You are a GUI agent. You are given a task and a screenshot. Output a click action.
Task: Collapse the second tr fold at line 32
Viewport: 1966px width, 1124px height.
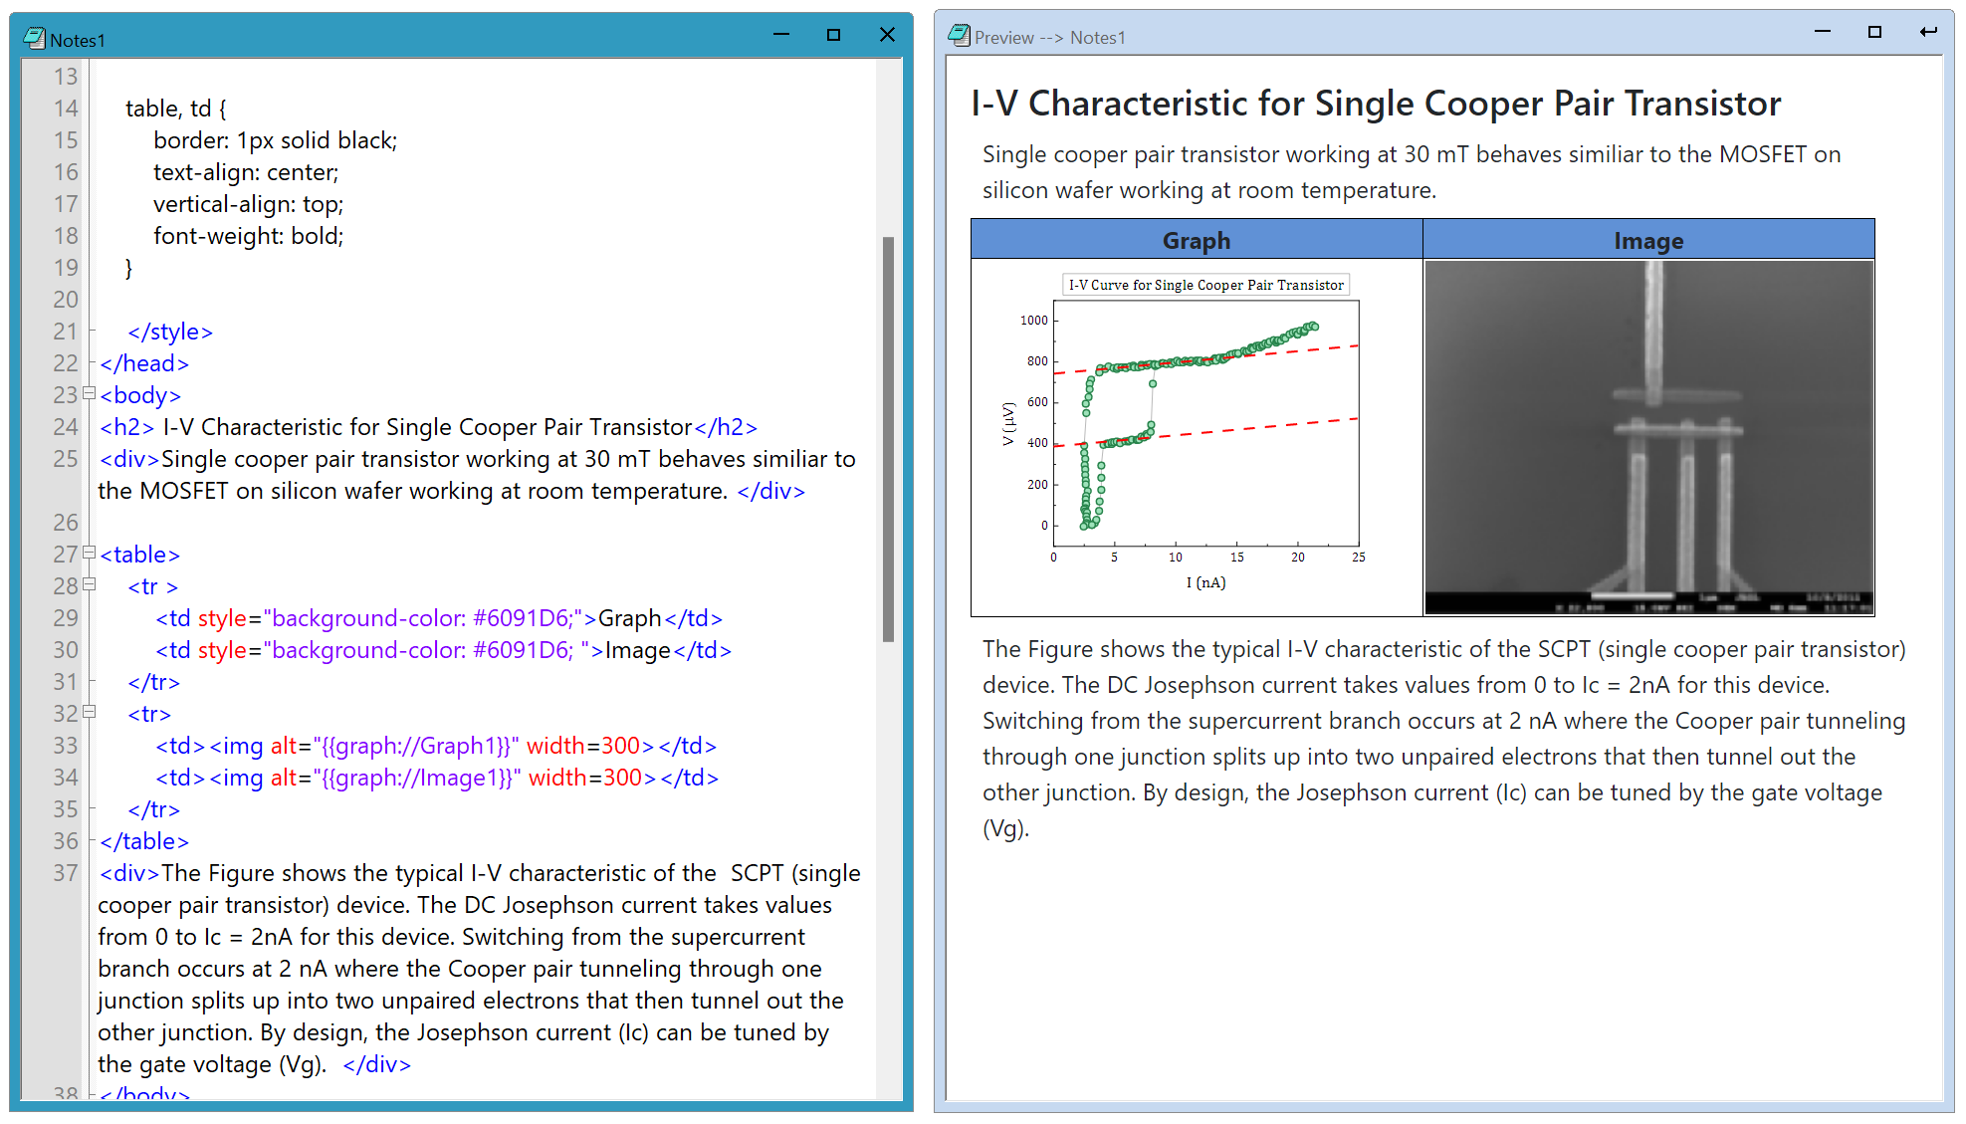pyautogui.click(x=90, y=713)
